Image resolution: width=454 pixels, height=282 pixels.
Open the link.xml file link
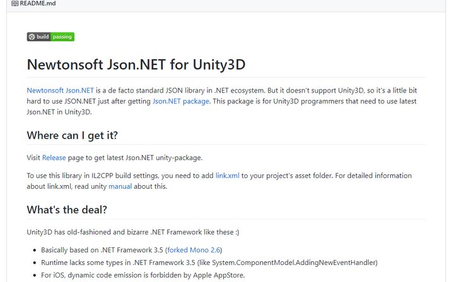(x=227, y=176)
